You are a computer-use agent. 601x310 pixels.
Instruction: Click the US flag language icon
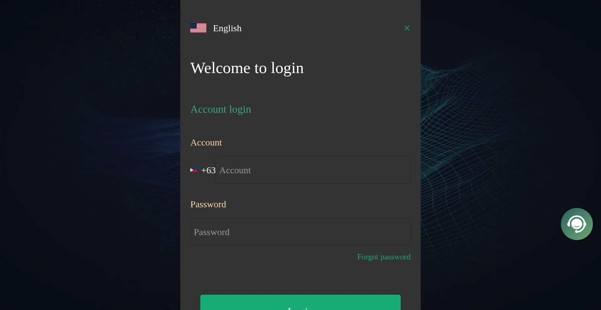[198, 28]
